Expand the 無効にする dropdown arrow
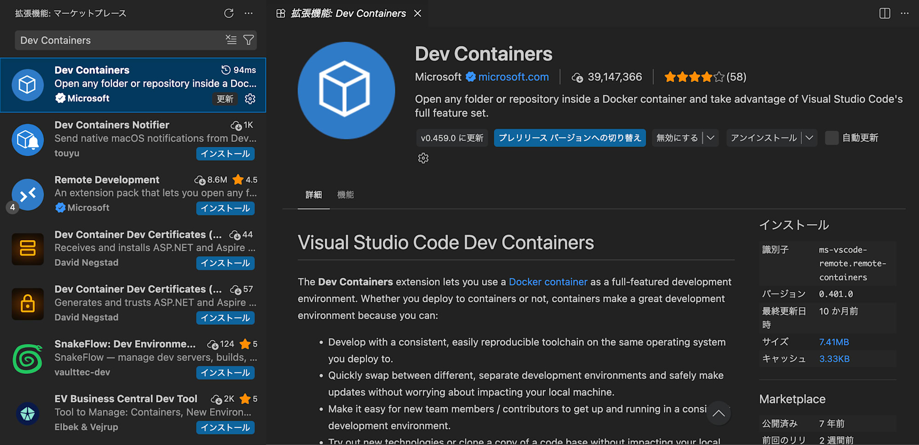Image resolution: width=919 pixels, height=445 pixels. pos(711,138)
